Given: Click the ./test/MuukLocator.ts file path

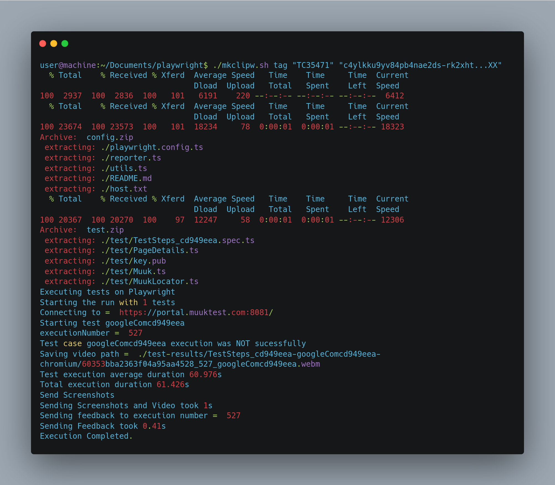Looking at the screenshot, I should [x=150, y=281].
